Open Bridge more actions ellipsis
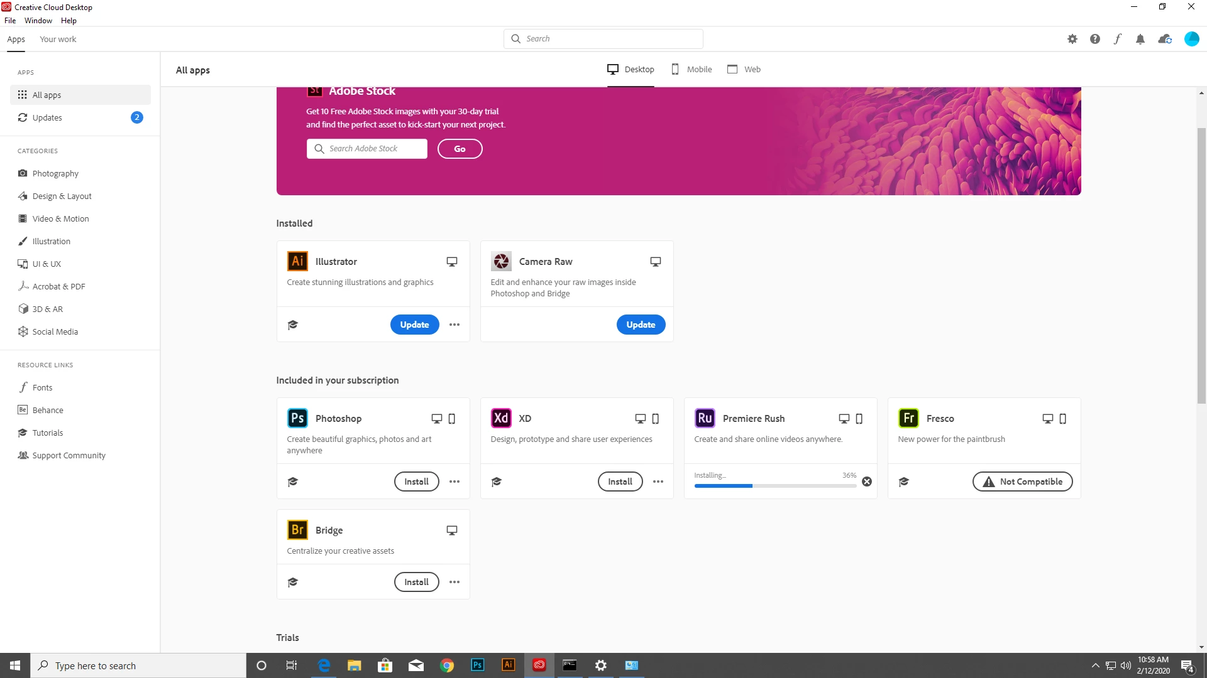This screenshot has height=678, width=1207. pyautogui.click(x=455, y=582)
